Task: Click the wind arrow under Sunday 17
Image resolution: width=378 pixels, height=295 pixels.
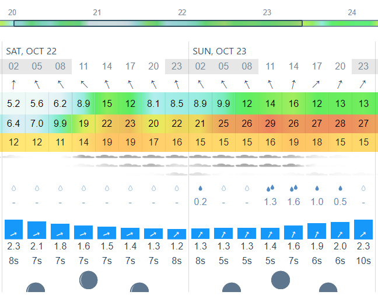Action: tap(316, 84)
